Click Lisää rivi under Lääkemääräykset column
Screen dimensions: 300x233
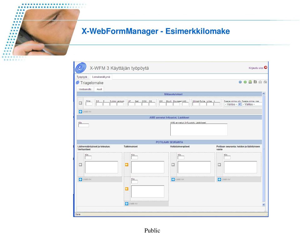87,179
